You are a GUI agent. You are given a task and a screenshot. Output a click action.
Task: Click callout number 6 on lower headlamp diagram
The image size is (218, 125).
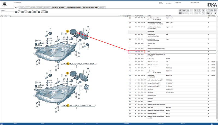[x=67, y=73]
